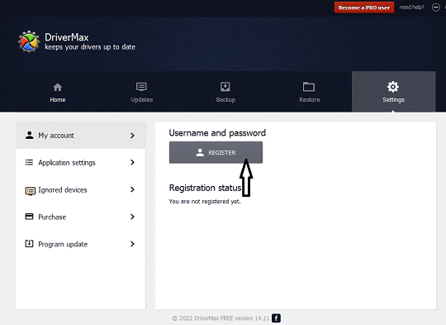Select My account menu text
446x325 pixels.
(56, 136)
